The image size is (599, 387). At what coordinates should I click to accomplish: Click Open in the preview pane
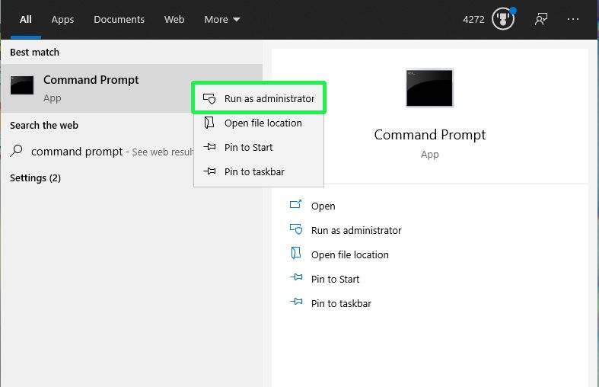[x=323, y=206]
